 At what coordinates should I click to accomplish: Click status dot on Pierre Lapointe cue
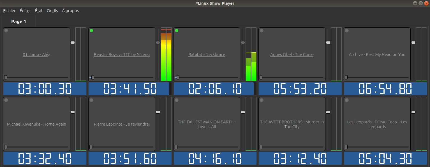91,100
